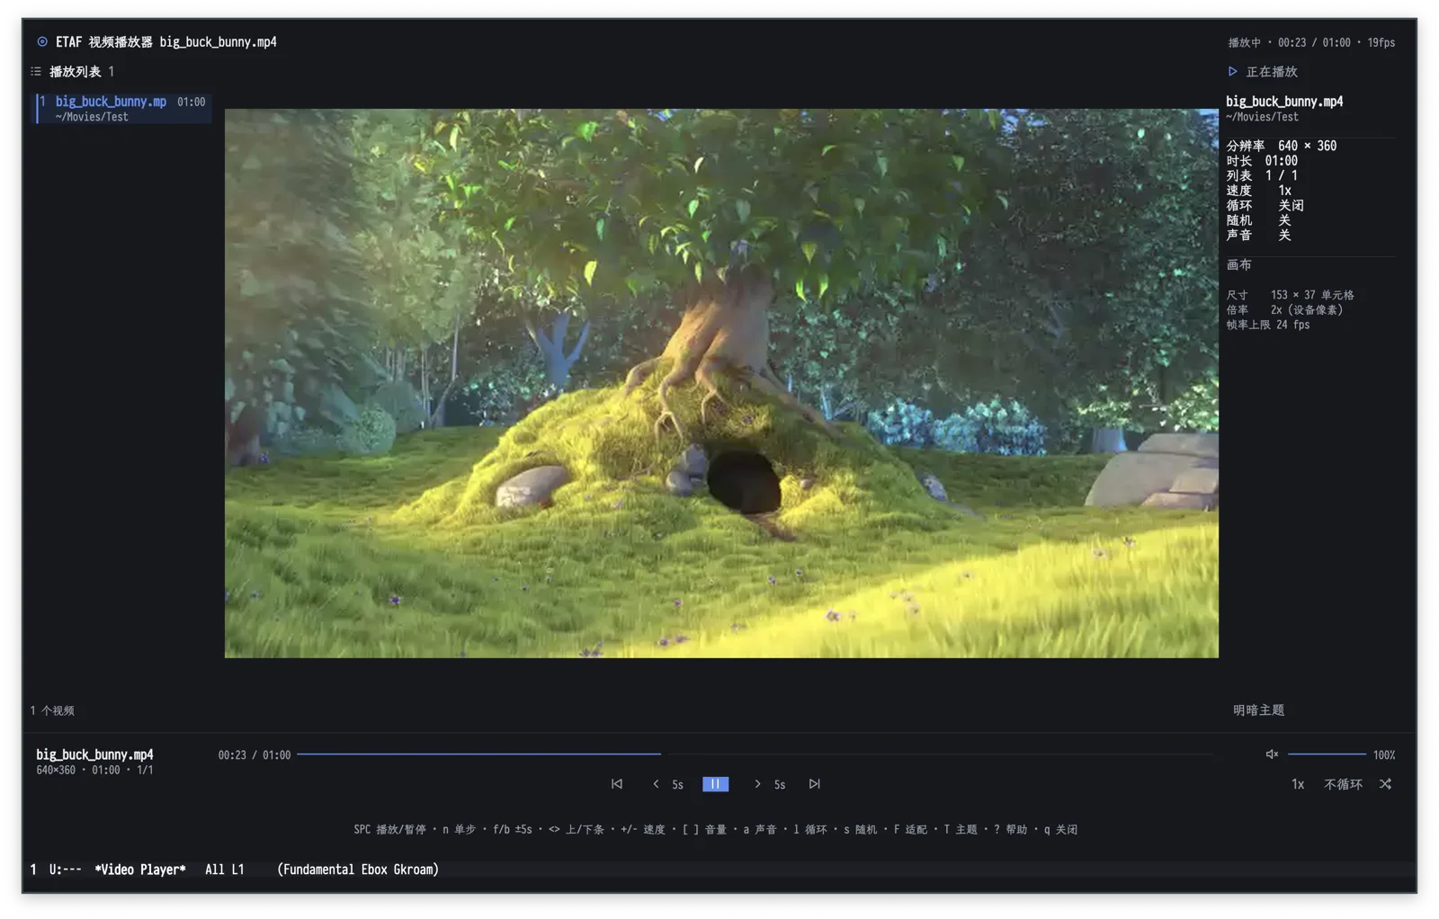Click the 播放列表 playlist header icon
This screenshot has height=919, width=1439.
point(36,71)
